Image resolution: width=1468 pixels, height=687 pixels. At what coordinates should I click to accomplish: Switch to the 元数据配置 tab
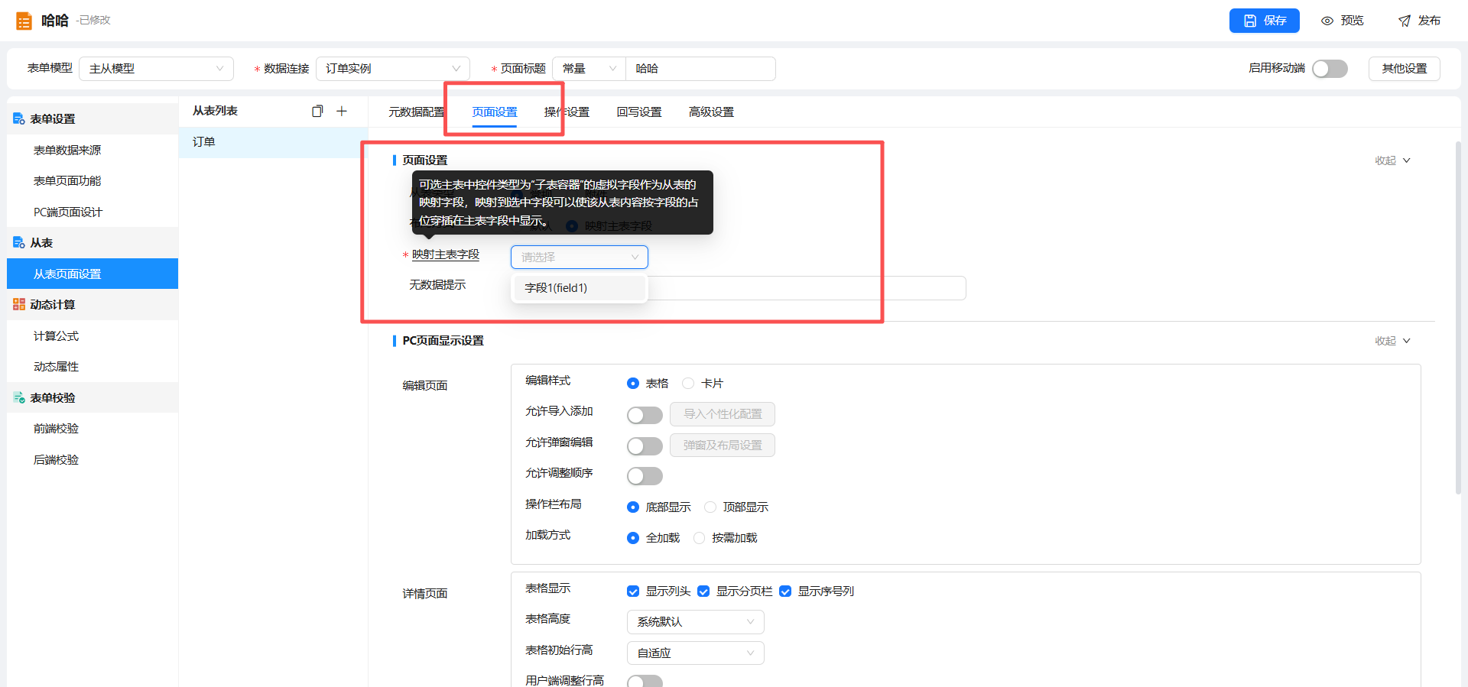click(416, 112)
